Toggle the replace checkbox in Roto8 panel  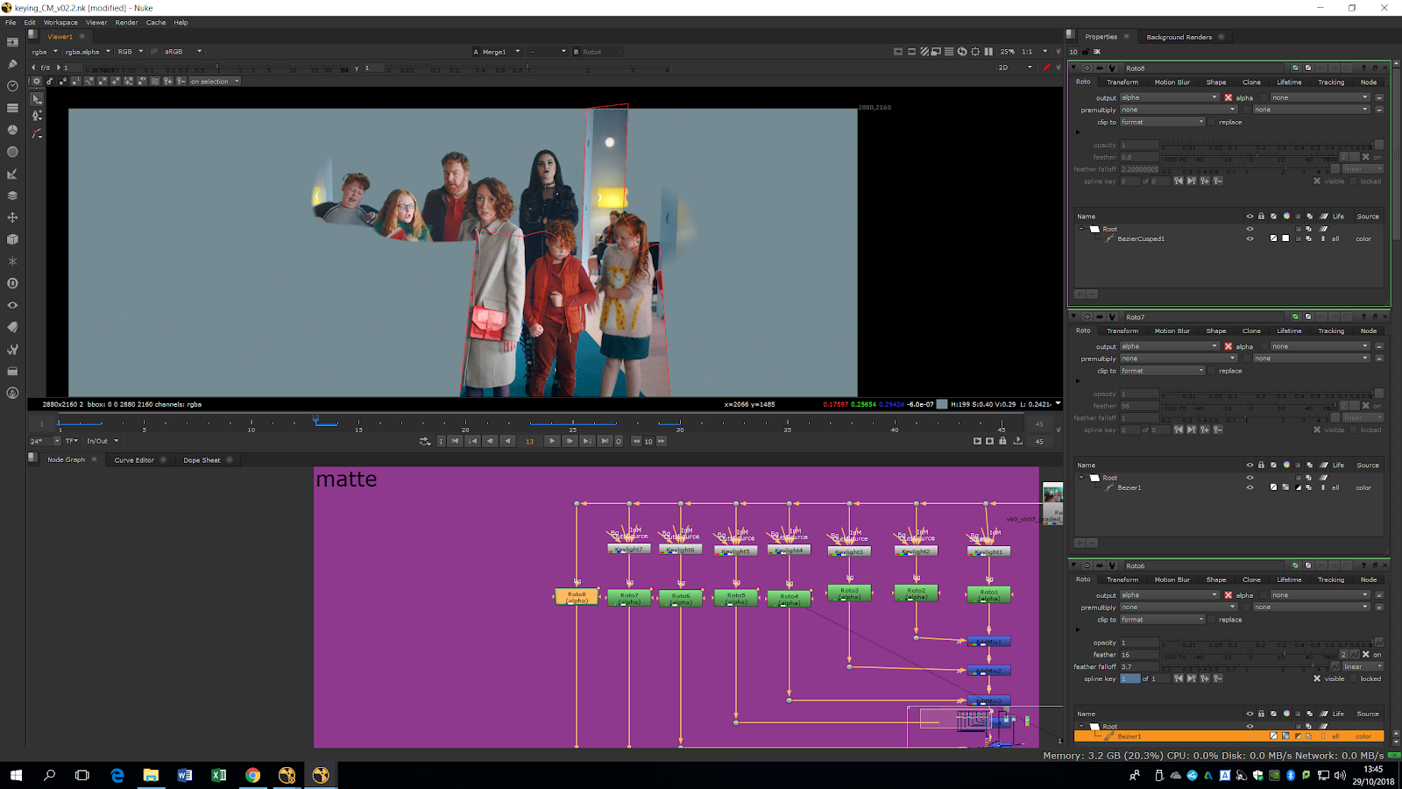click(x=1213, y=122)
